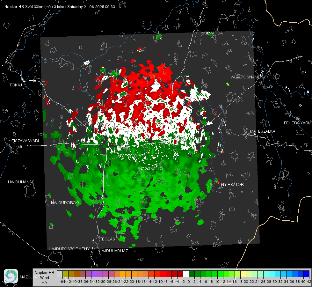Click the Wind label in legend
Image resolution: width=312 pixels, height=287 pixels.
coord(45,278)
